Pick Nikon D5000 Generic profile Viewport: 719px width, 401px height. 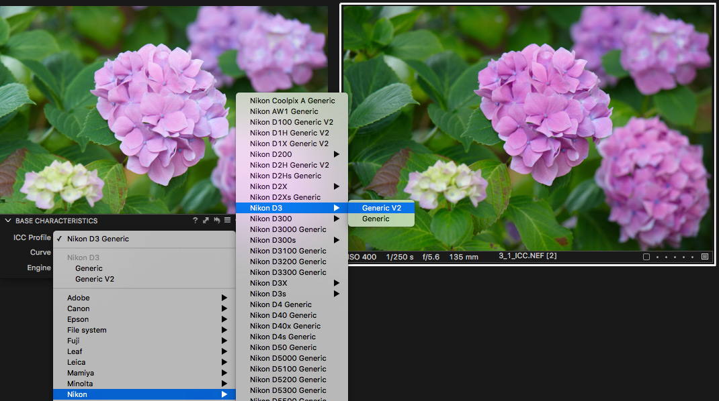(x=292, y=358)
